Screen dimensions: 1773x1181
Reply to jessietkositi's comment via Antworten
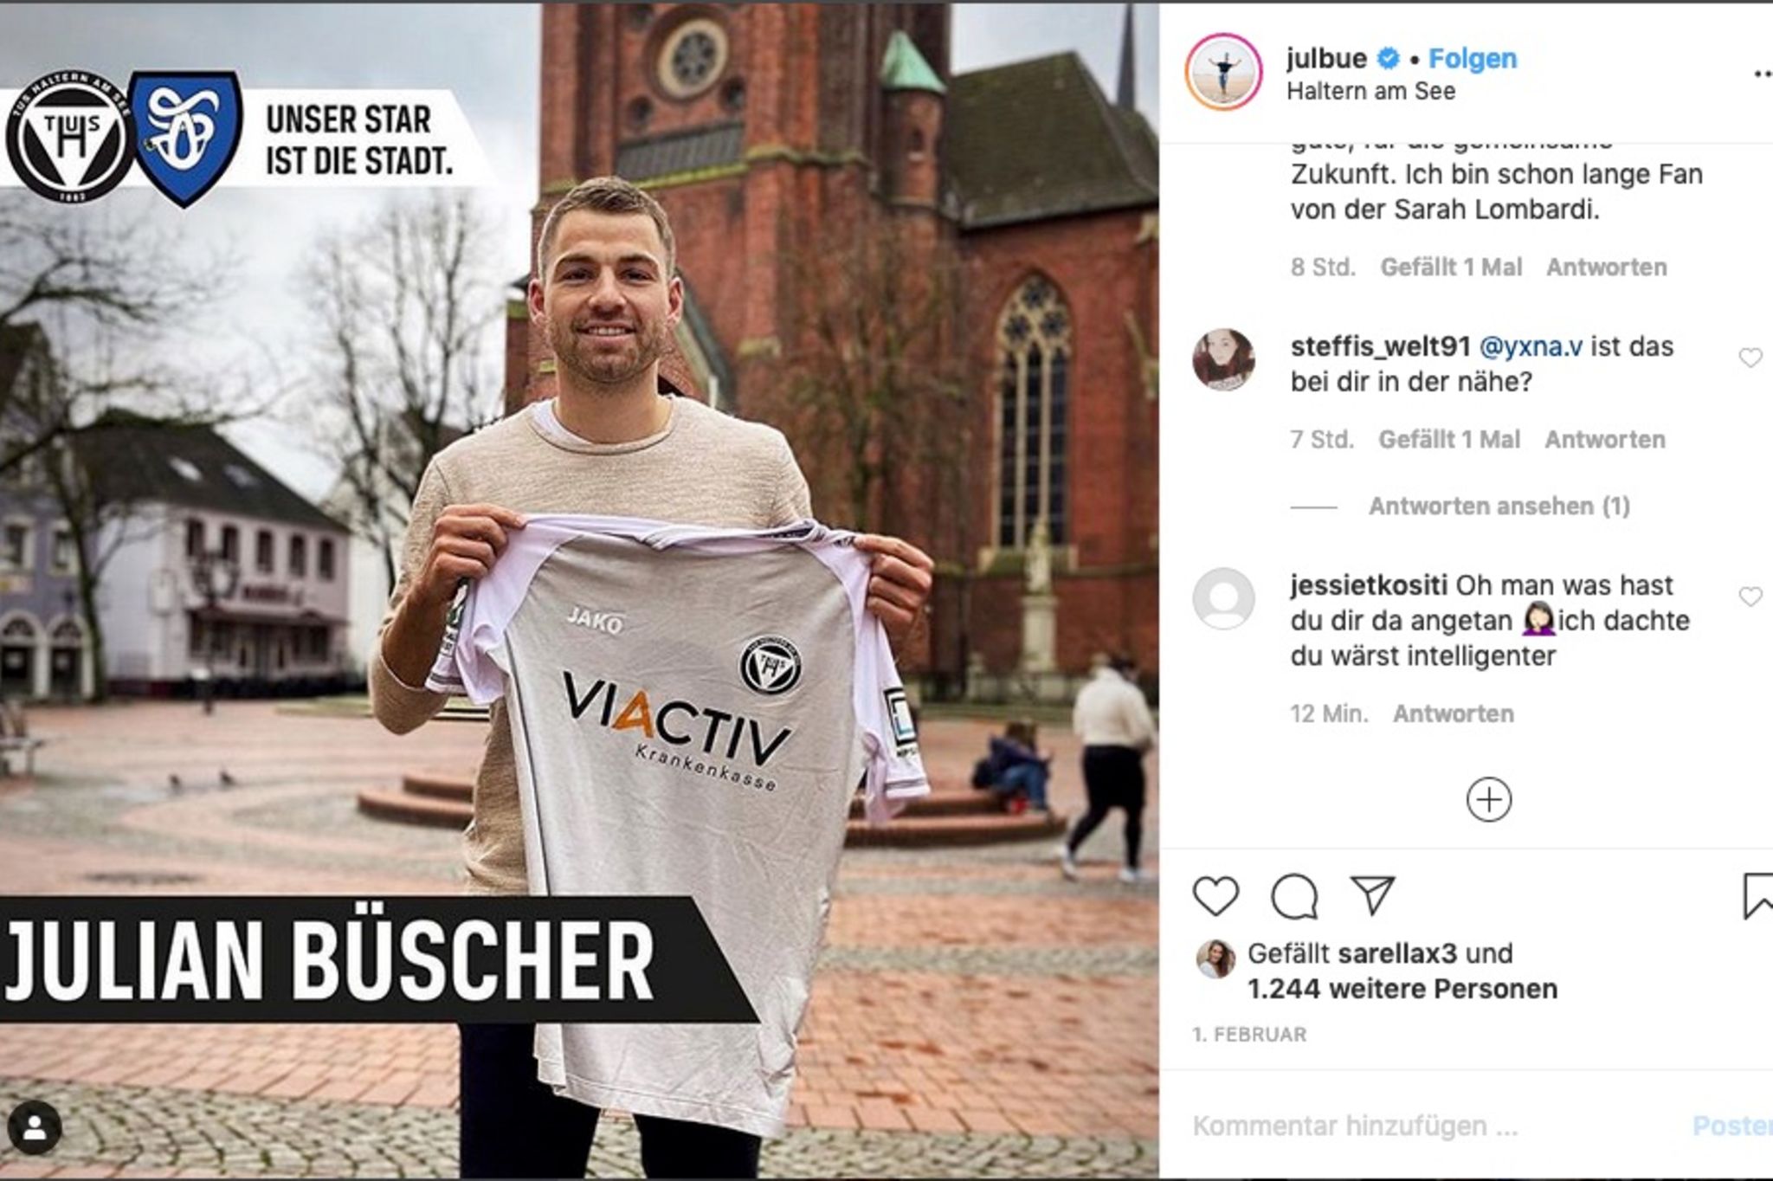(x=1454, y=713)
